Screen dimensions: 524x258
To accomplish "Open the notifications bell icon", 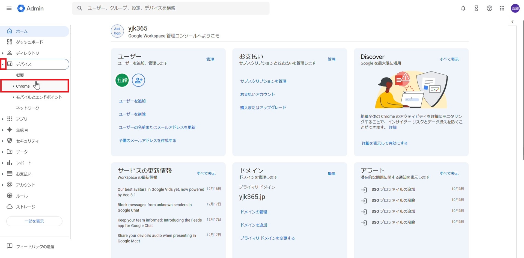I will coord(463,8).
